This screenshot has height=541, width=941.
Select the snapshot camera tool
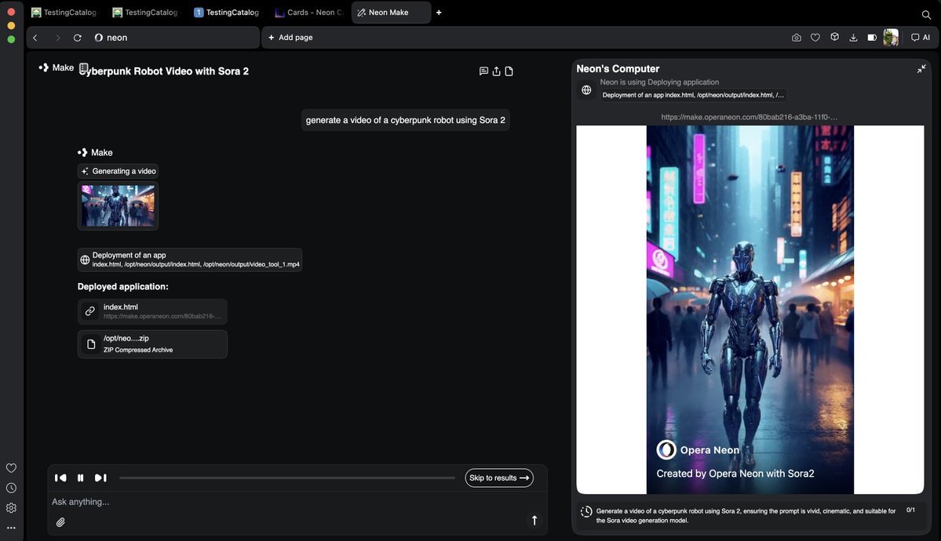coord(795,37)
